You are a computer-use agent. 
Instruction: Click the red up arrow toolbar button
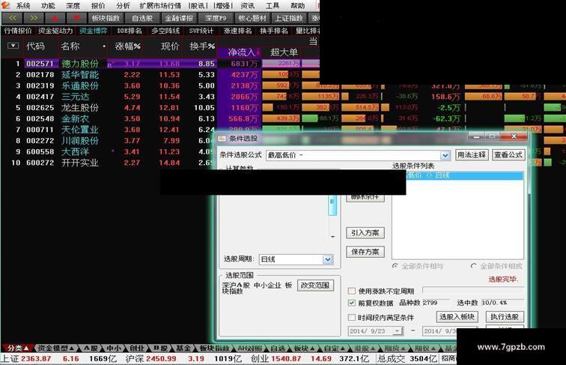coord(55,18)
